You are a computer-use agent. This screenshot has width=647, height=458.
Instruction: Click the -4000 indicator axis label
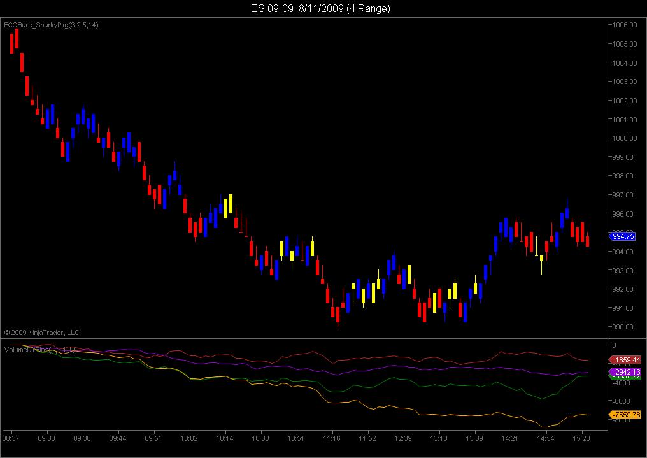621,383
